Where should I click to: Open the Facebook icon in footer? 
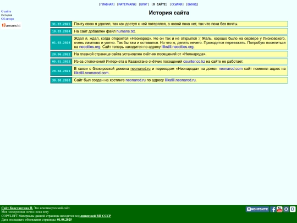[x=273, y=209]
